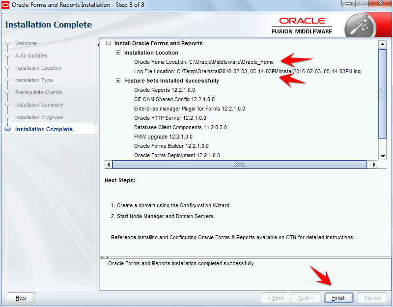Click the Finish button
This screenshot has height=307, width=393.
pyautogui.click(x=338, y=298)
